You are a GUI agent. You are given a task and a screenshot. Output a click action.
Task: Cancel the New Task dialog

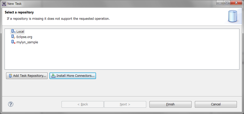(x=216, y=104)
